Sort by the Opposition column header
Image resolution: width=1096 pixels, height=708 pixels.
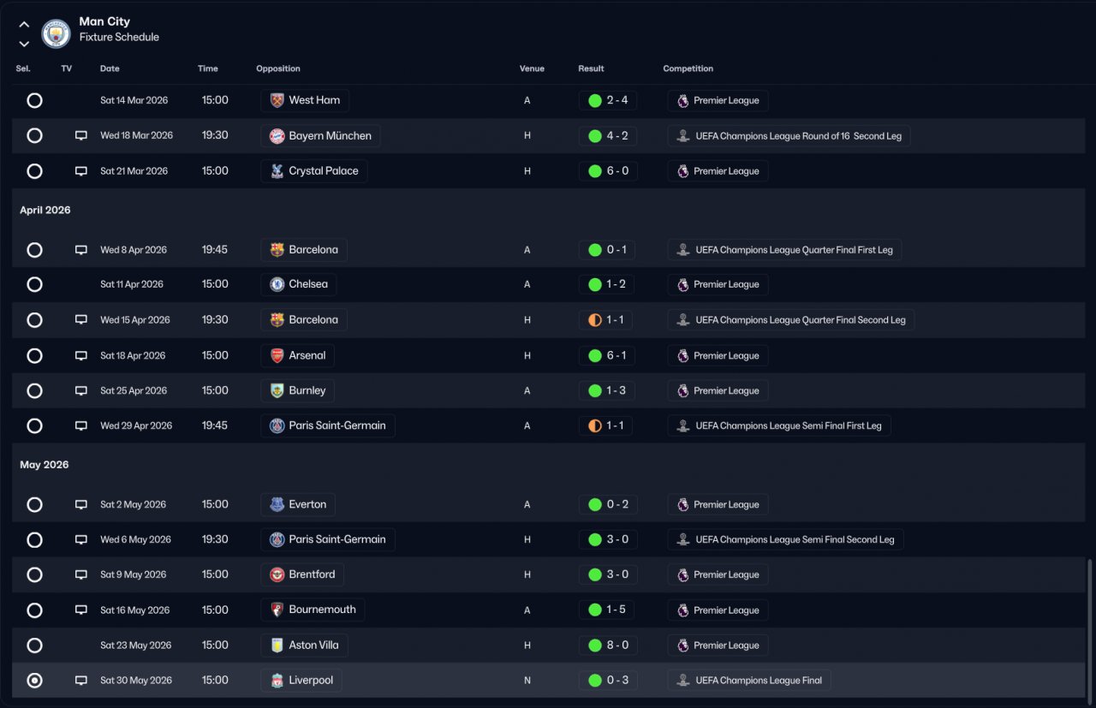278,68
